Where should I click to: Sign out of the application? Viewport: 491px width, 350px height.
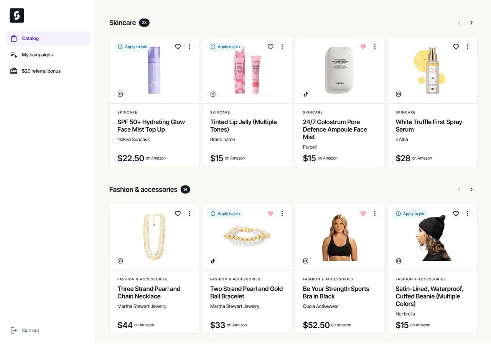[30, 330]
